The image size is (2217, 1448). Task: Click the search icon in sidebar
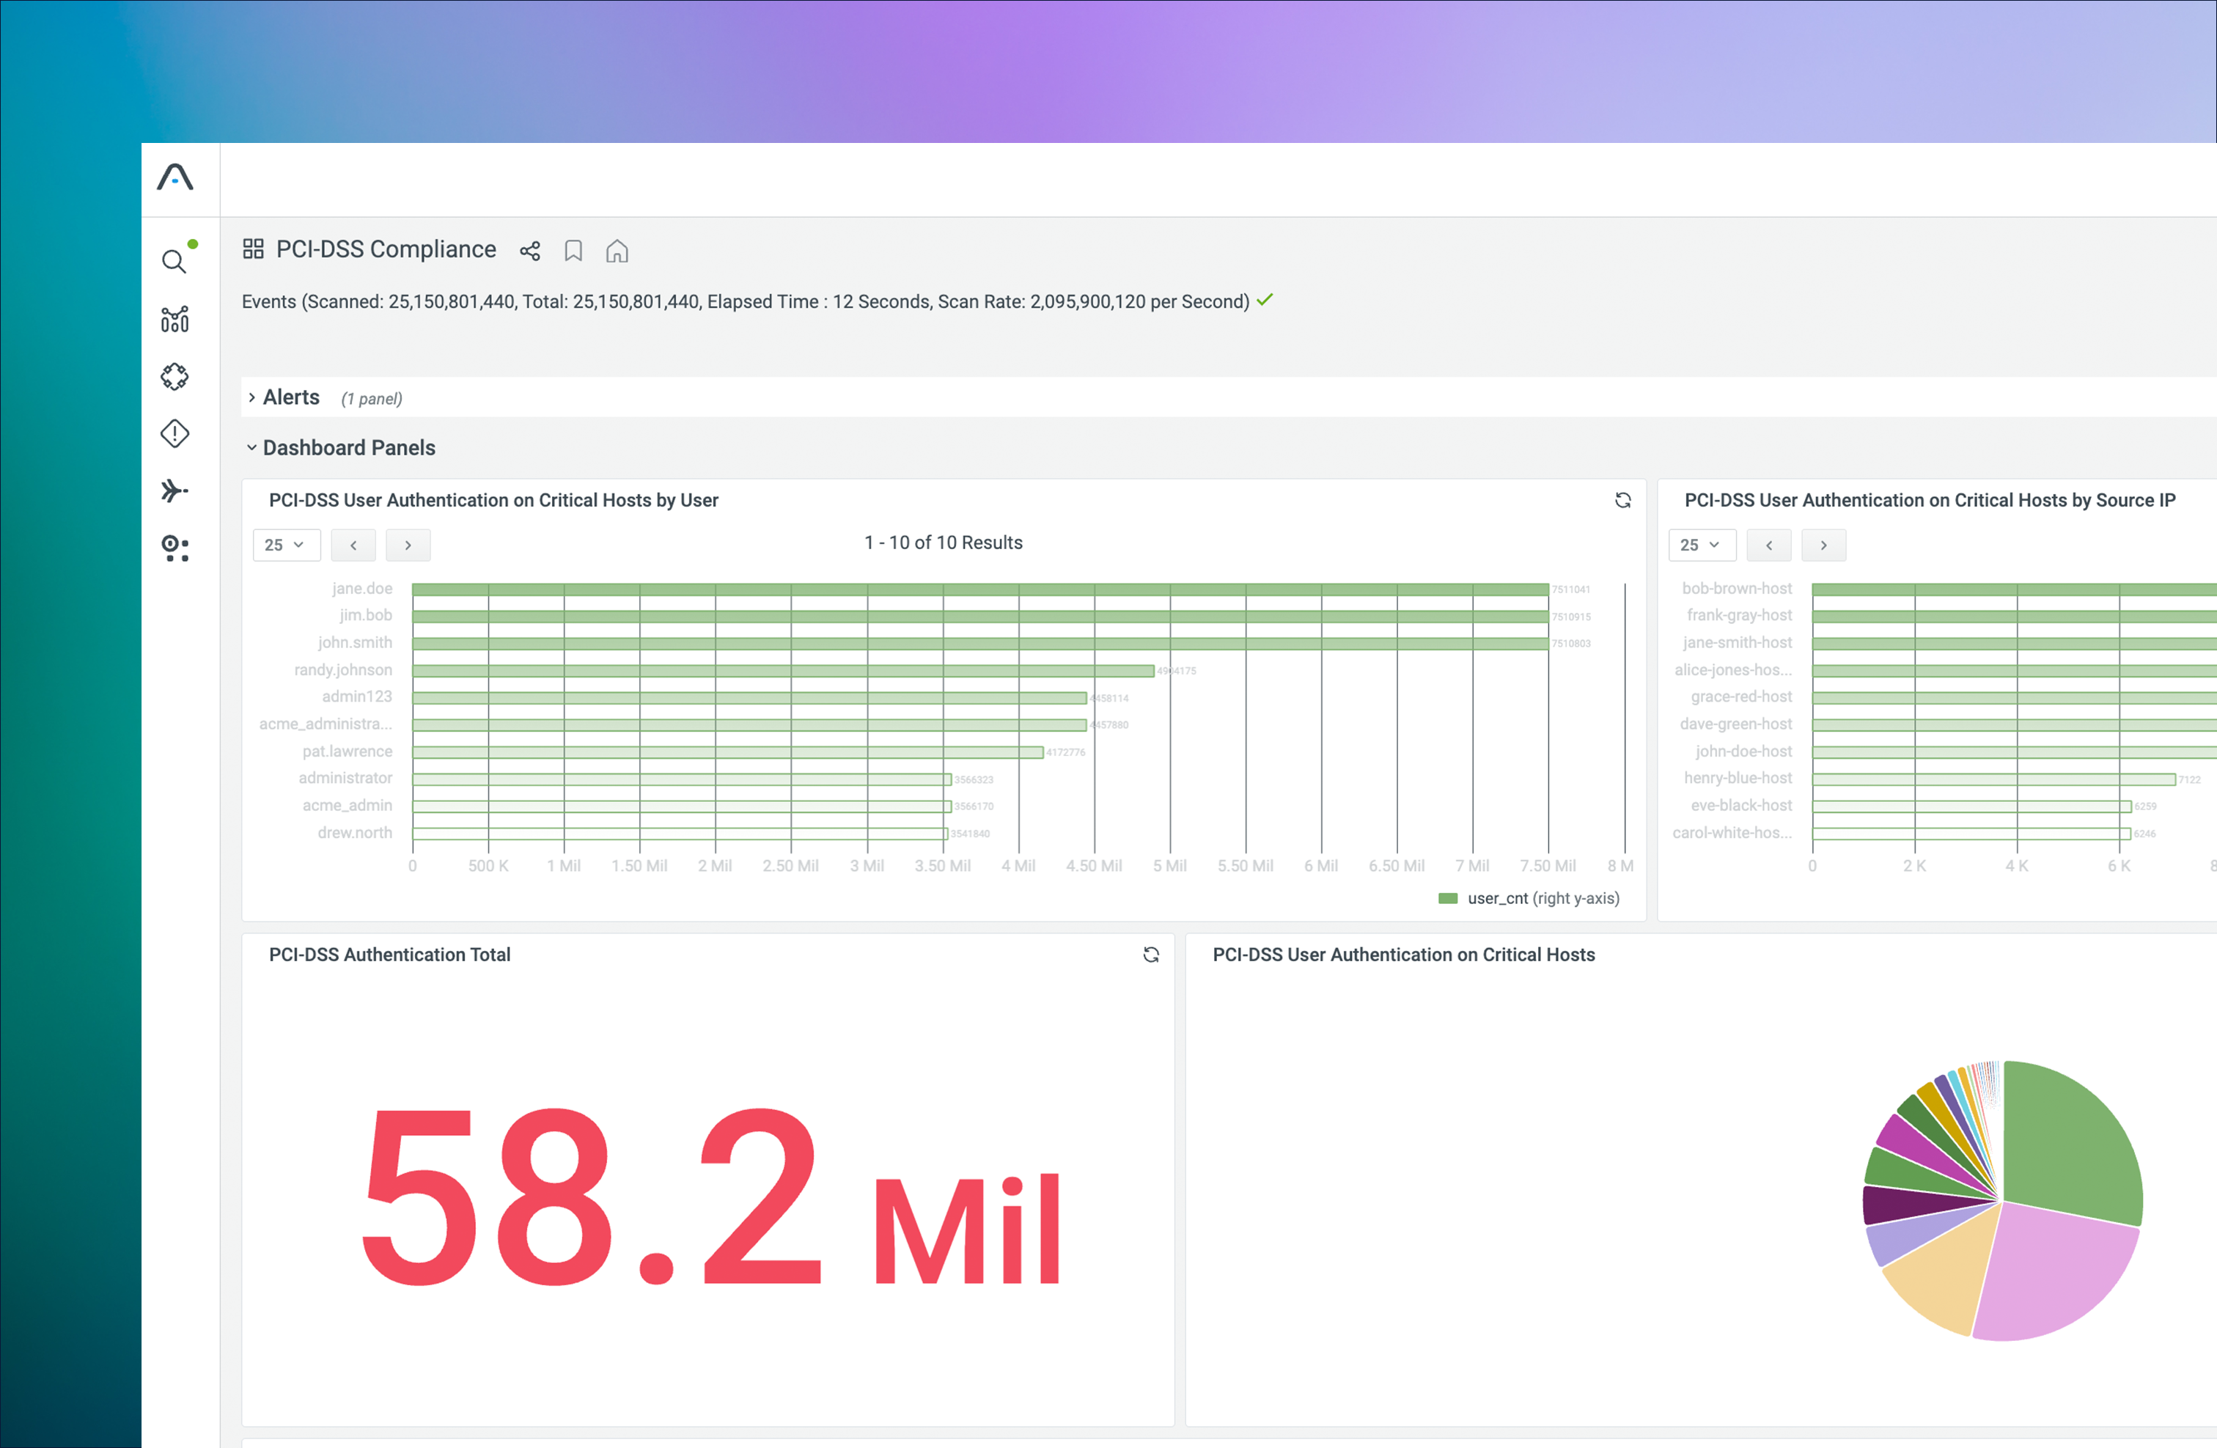click(174, 261)
